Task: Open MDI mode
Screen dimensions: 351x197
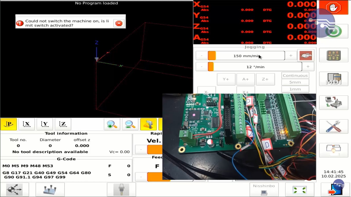Action: 334,79
